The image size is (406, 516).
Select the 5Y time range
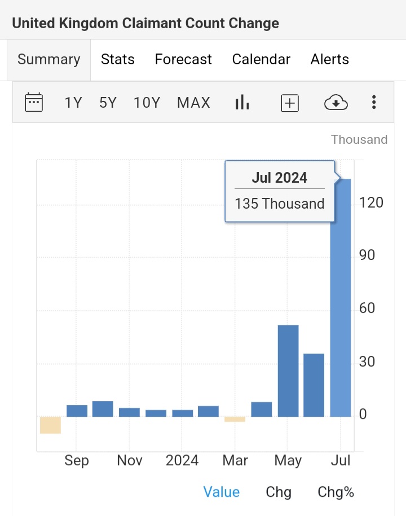click(x=108, y=103)
